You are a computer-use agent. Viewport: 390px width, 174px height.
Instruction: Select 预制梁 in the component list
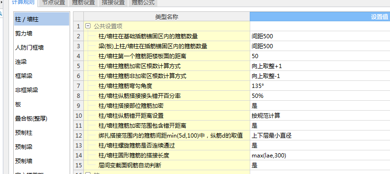(42, 147)
